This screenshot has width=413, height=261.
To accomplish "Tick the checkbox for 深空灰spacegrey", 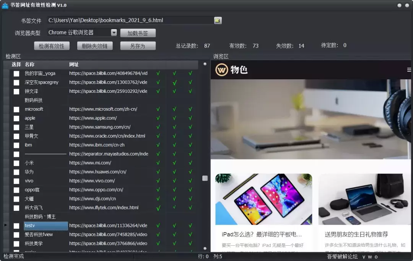I will pos(16,83).
